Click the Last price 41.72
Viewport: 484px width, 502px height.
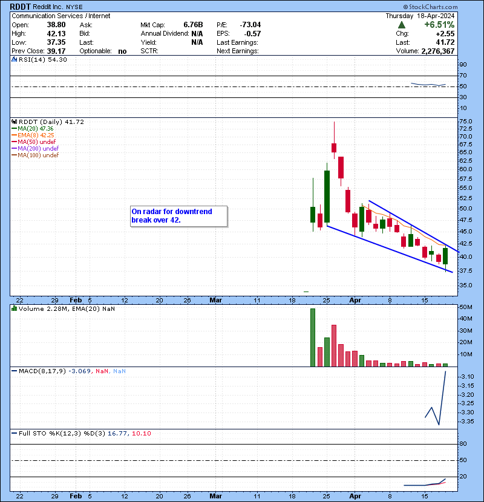tap(445, 42)
